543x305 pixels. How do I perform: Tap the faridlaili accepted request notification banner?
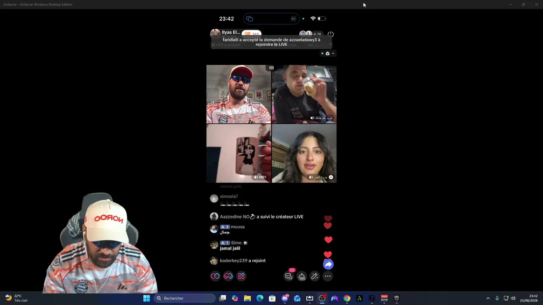pyautogui.click(x=271, y=42)
